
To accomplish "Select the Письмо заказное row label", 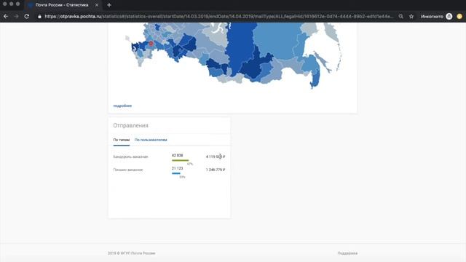I will tap(128, 170).
